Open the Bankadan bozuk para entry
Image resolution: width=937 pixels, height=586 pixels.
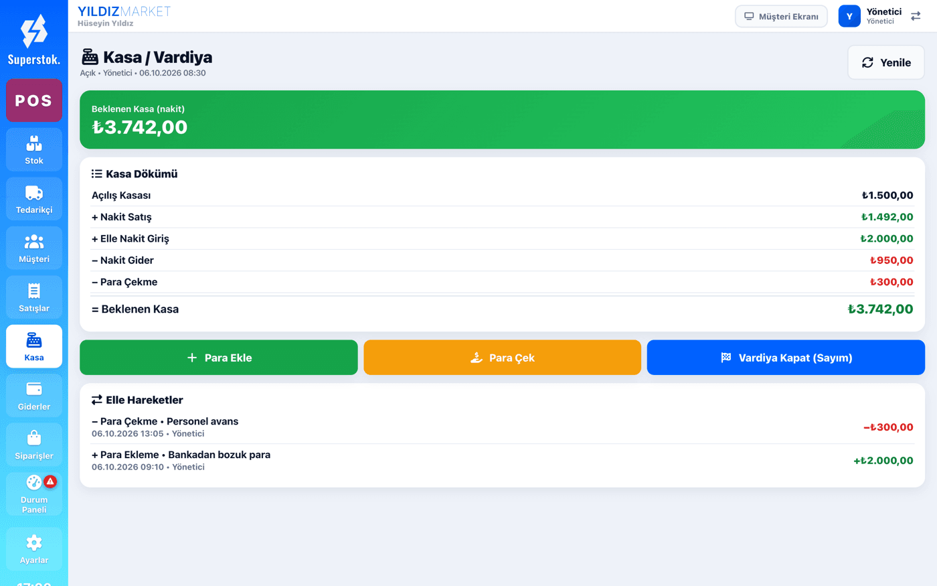point(502,461)
